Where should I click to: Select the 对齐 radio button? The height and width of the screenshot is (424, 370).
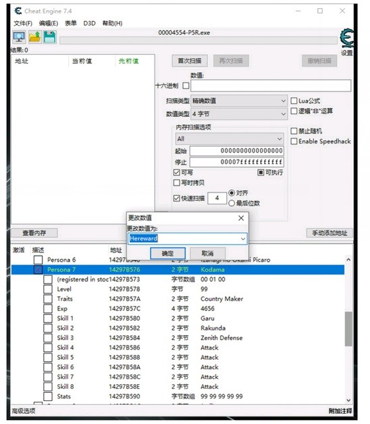[232, 193]
